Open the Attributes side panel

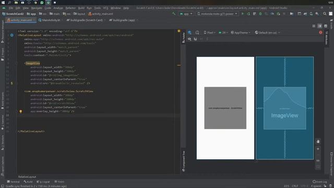(326, 38)
